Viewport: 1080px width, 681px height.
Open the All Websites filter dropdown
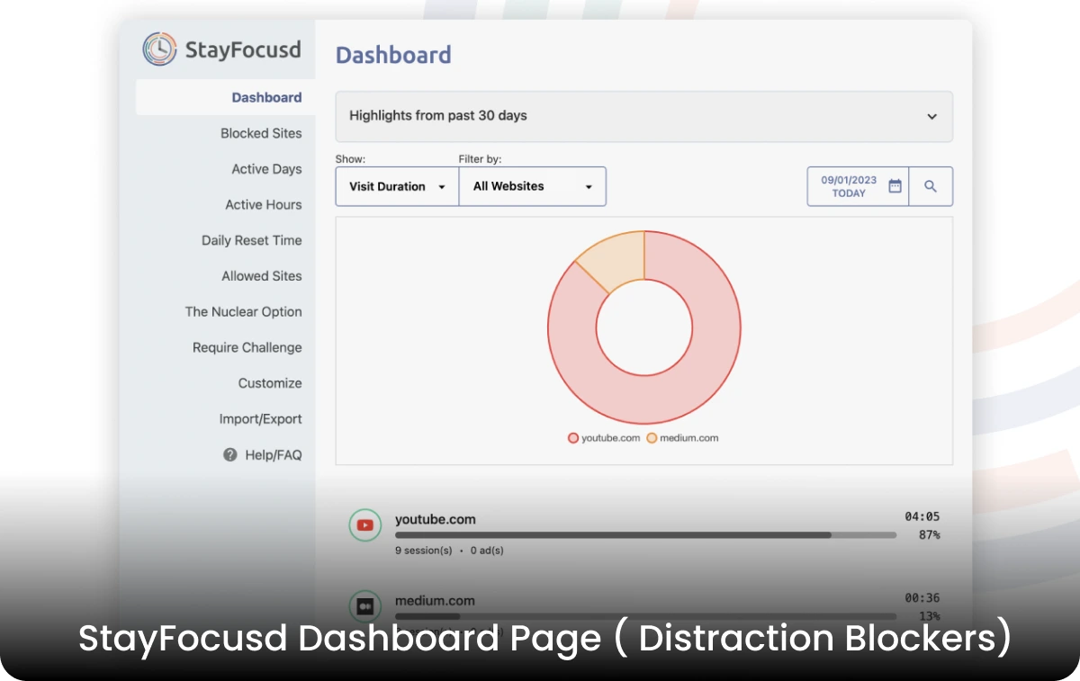[x=533, y=186]
